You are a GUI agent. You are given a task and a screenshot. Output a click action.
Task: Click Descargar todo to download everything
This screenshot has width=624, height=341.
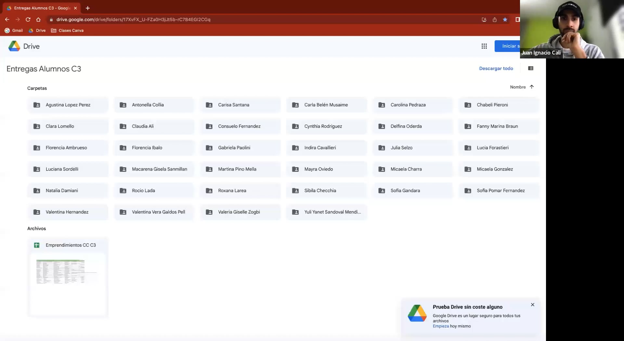496,68
